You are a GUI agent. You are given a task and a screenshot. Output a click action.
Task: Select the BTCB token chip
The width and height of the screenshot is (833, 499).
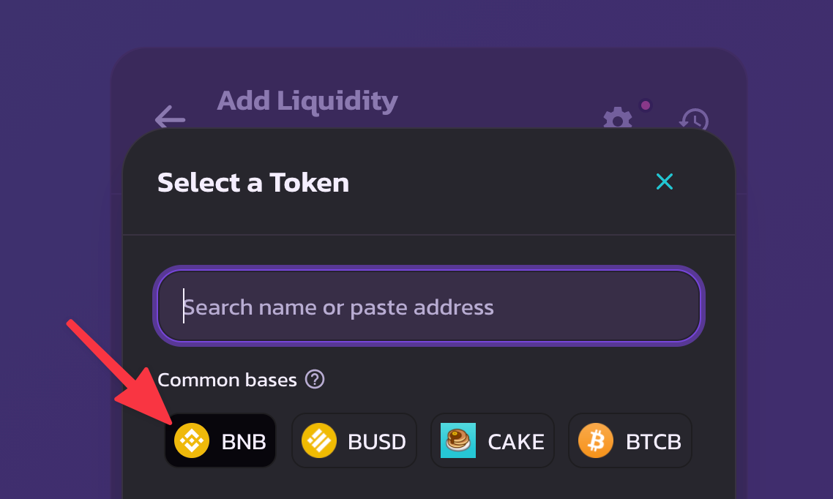click(630, 440)
